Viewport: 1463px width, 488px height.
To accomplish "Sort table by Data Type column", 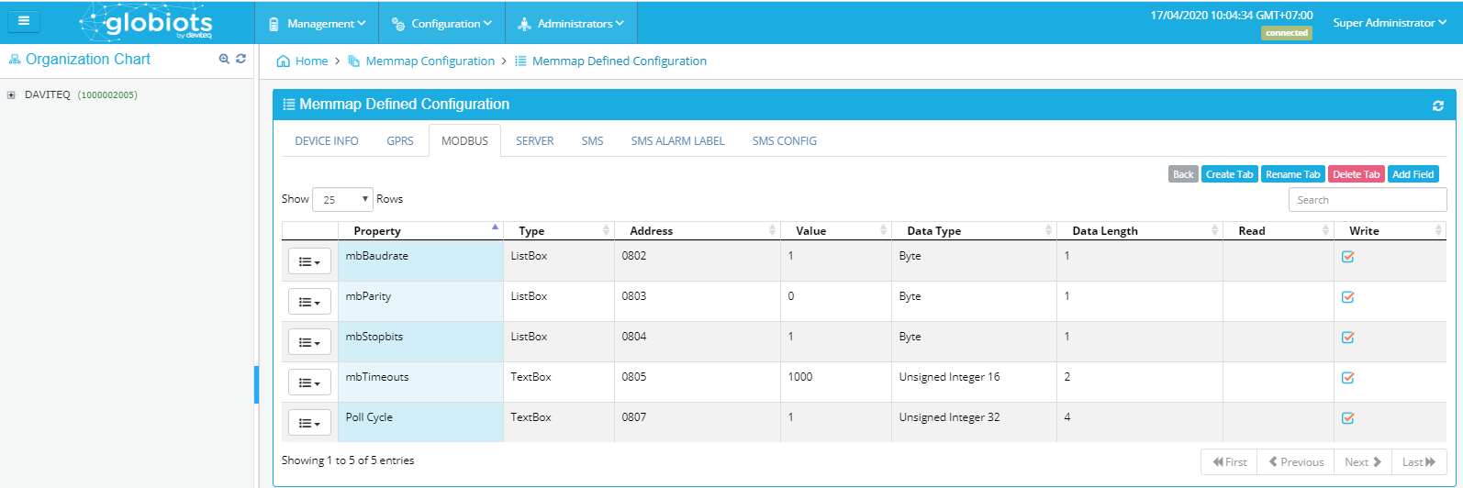I will pos(974,231).
